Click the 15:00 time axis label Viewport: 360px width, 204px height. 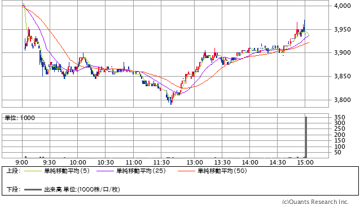point(305,162)
